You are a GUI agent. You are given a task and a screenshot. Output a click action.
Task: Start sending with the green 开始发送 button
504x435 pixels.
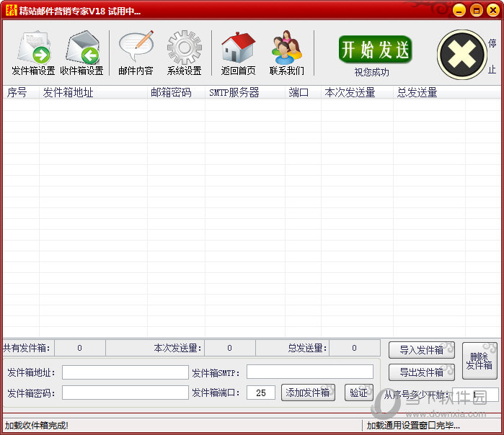(375, 50)
